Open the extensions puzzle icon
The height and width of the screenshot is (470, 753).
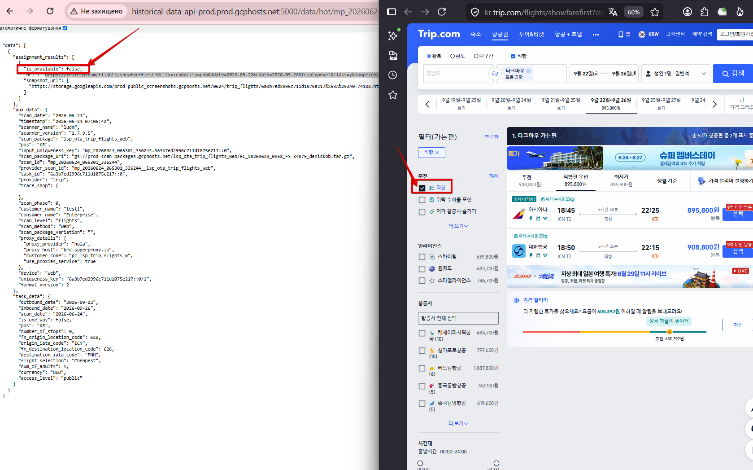click(705, 12)
